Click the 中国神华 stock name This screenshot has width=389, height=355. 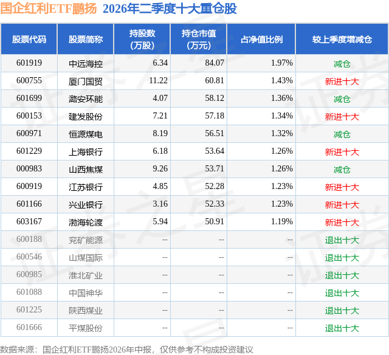[86, 293]
